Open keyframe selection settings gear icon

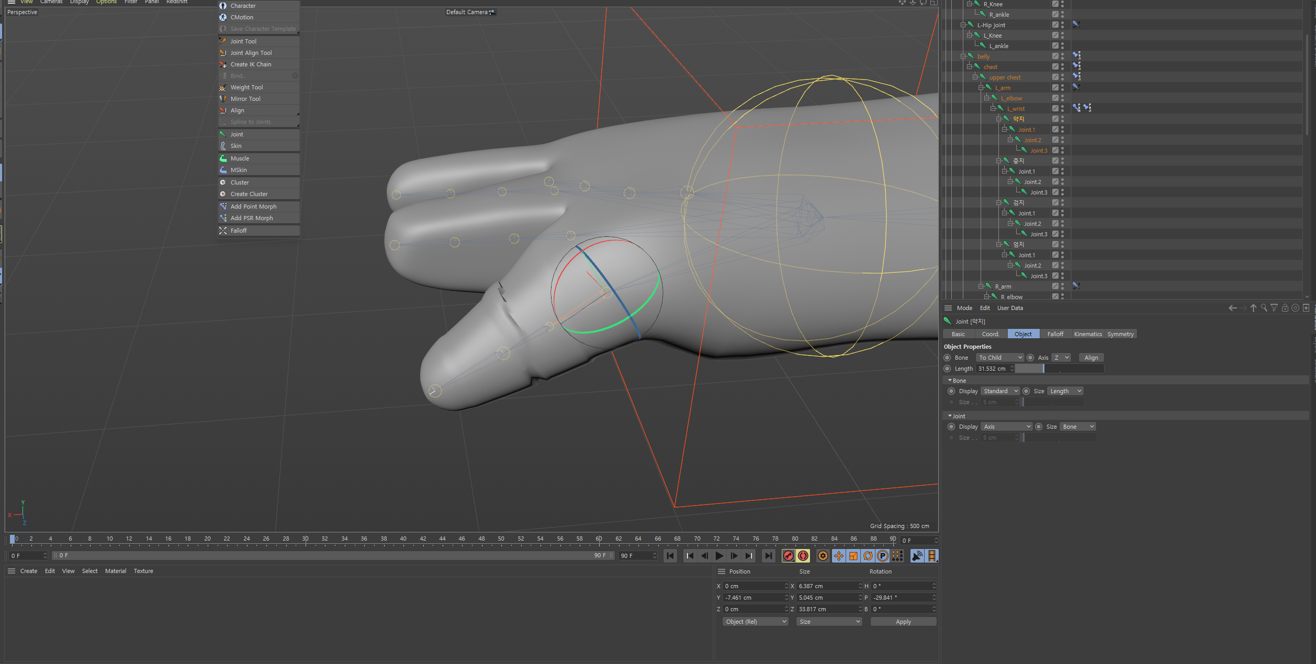823,556
